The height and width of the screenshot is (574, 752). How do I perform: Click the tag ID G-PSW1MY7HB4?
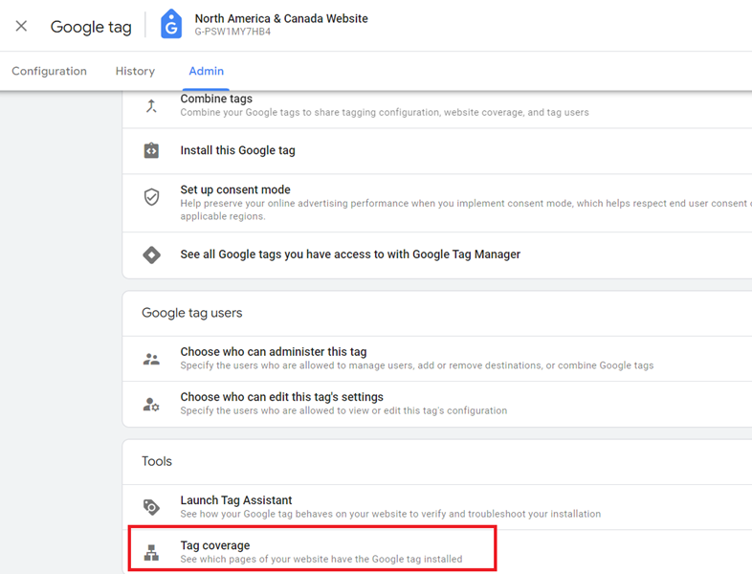[232, 32]
